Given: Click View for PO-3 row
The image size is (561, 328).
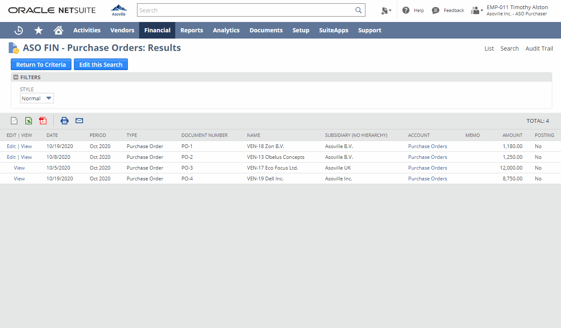Looking at the screenshot, I should coord(19,168).
